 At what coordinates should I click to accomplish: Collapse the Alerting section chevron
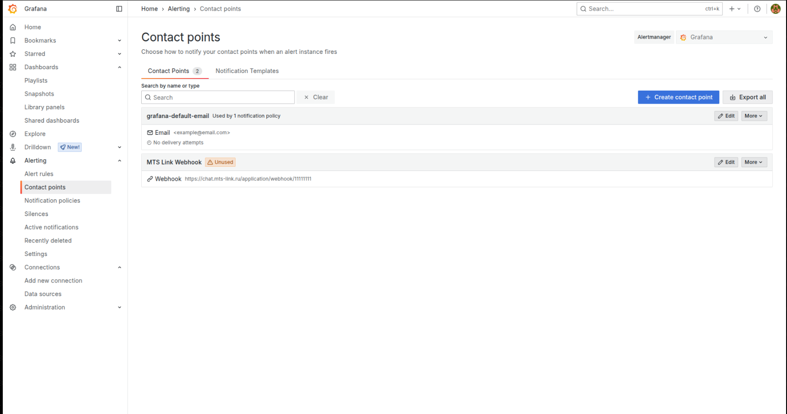click(x=119, y=161)
